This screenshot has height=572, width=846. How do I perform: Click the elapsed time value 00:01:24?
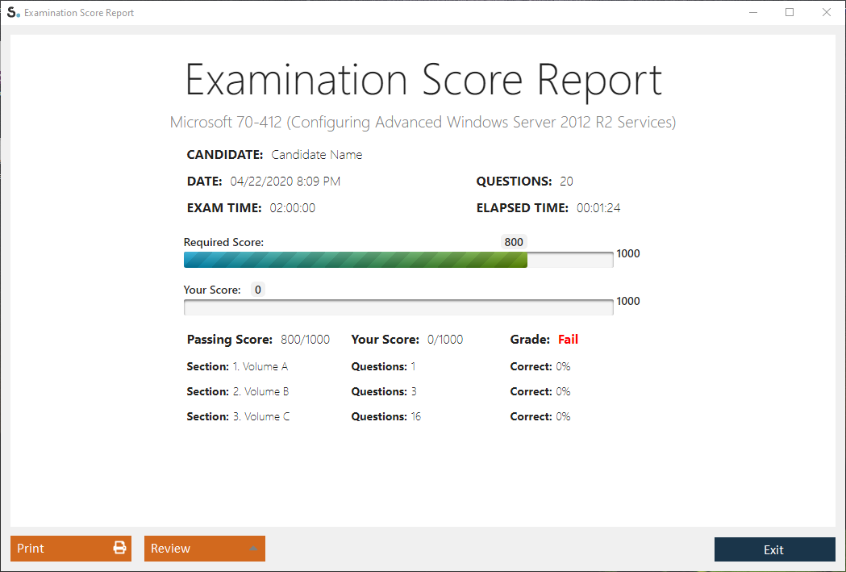tap(598, 208)
